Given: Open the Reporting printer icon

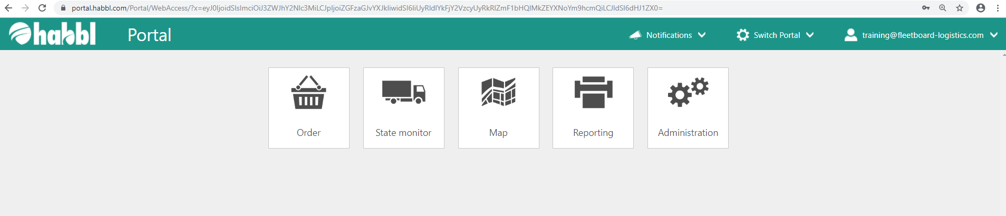Looking at the screenshot, I should pyautogui.click(x=593, y=92).
